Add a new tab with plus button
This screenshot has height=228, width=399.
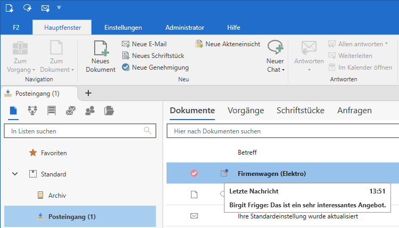(x=88, y=93)
